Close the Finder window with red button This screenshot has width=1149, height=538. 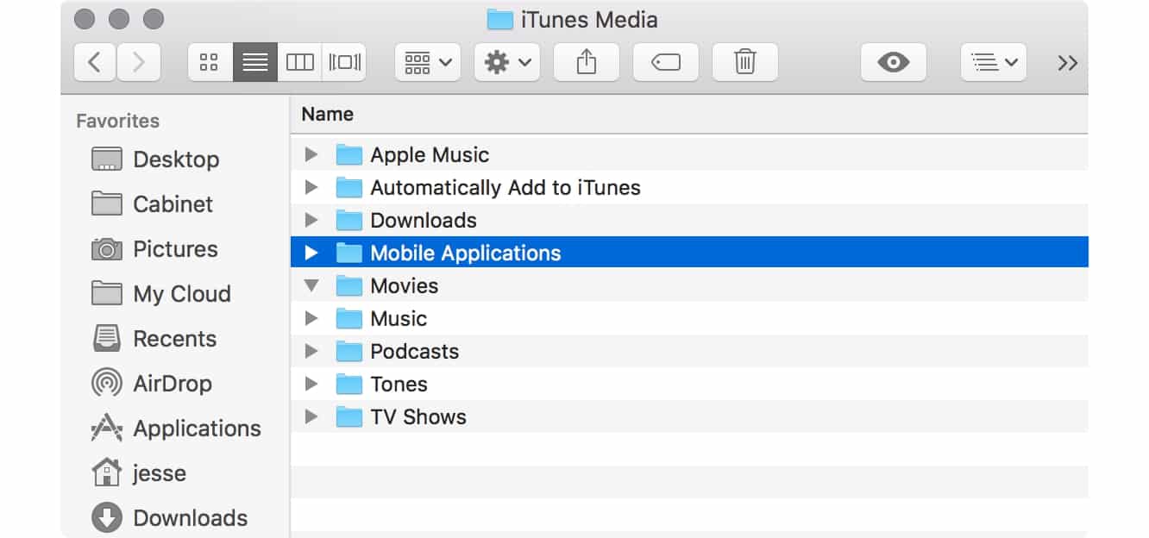coord(85,18)
